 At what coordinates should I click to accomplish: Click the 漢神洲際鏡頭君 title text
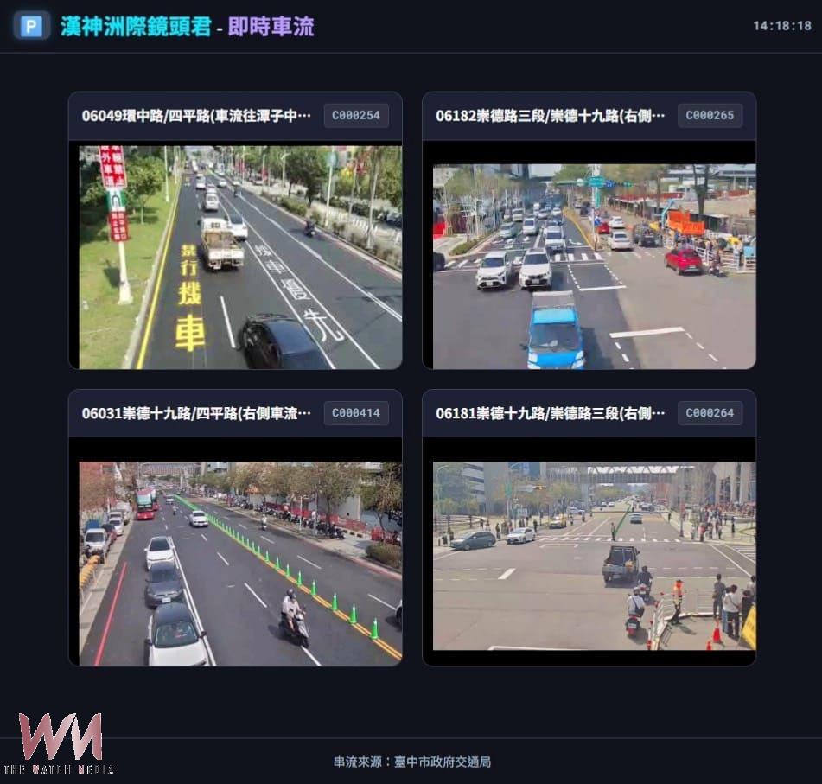(136, 27)
